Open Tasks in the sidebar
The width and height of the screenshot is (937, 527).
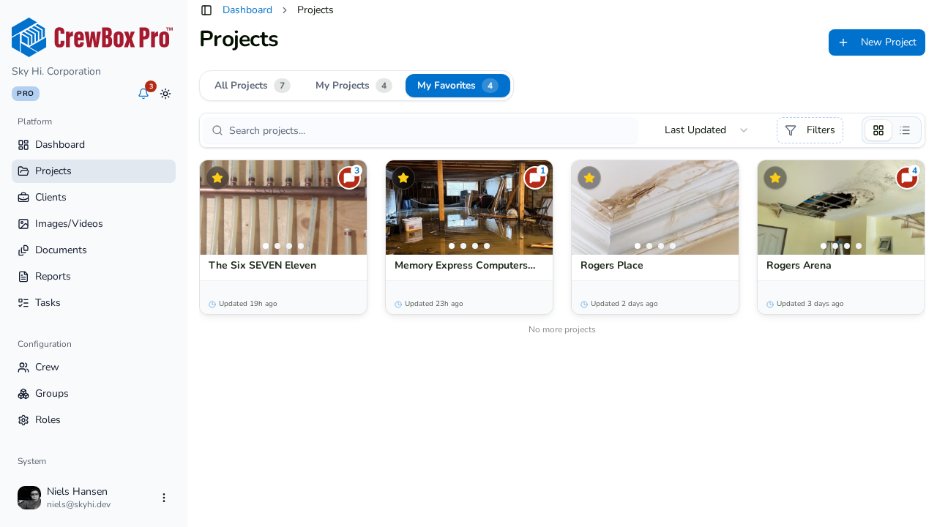tap(94, 303)
